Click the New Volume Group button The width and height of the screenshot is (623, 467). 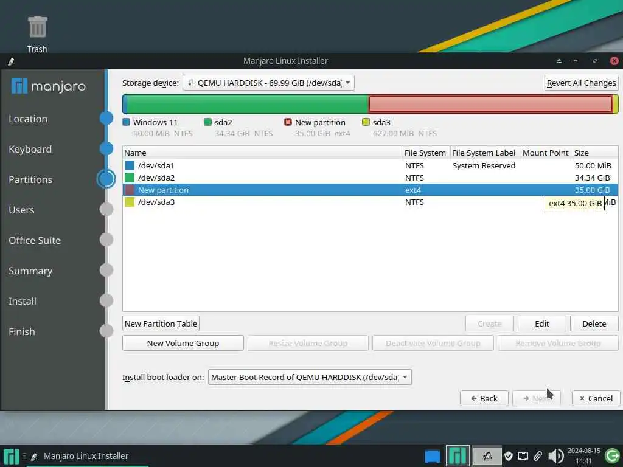[x=183, y=343]
